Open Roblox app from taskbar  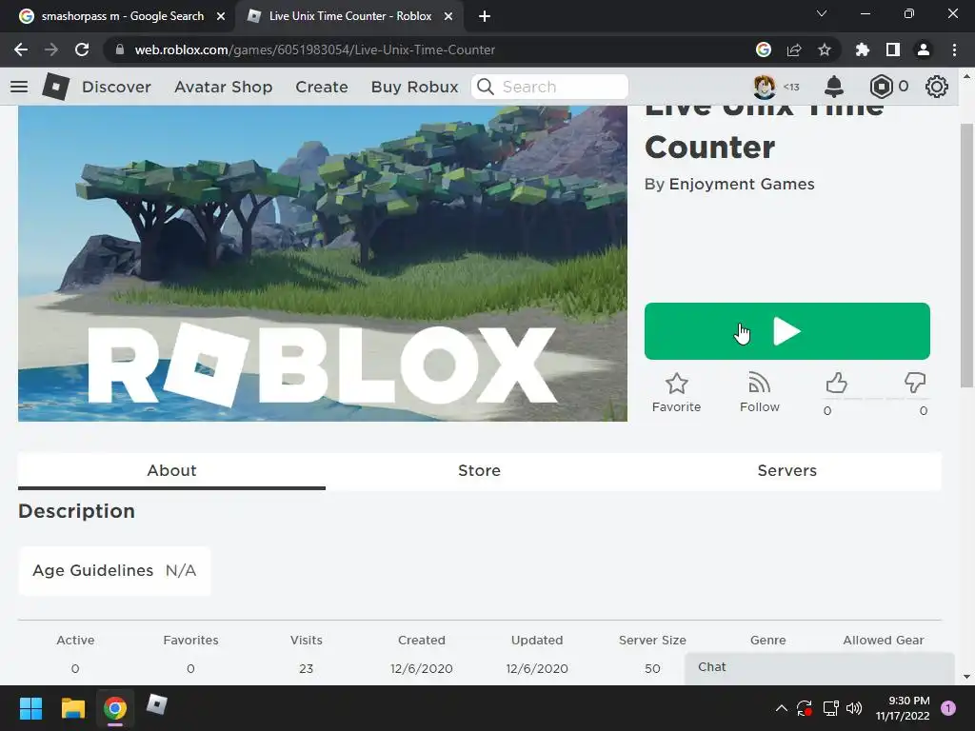(x=157, y=705)
